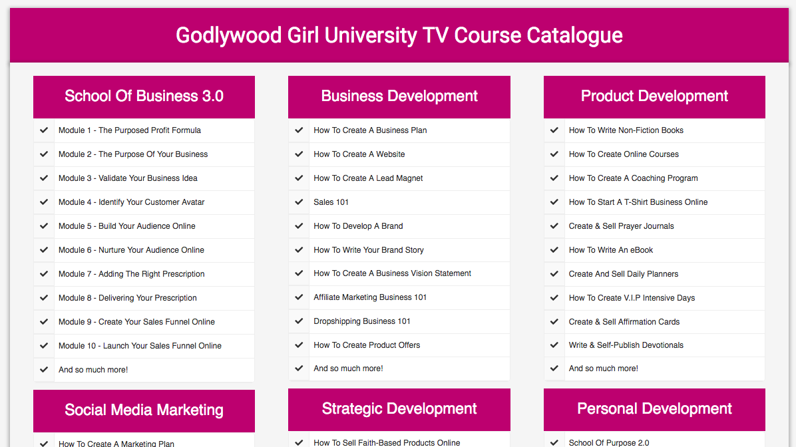Click the checkmark beside Module 10 - Launch Your Sales Funnel Online
Image resolution: width=796 pixels, height=447 pixels.
tap(43, 345)
